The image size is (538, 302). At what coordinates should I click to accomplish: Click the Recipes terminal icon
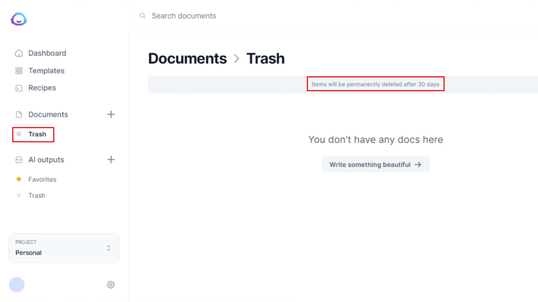point(19,88)
